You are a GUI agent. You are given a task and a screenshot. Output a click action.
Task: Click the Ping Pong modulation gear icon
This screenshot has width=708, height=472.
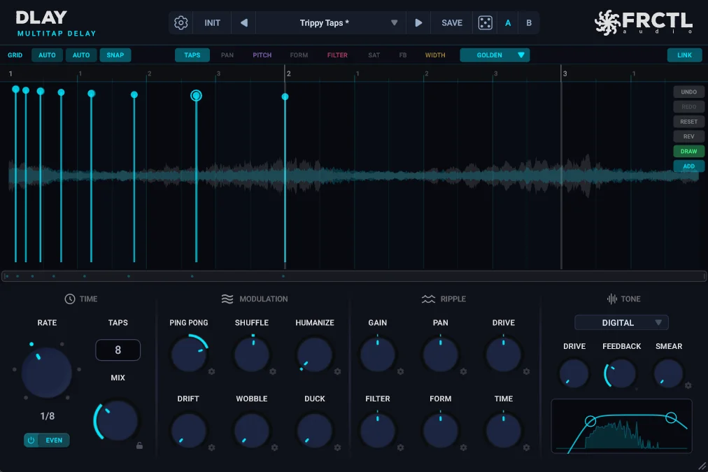[211, 371]
